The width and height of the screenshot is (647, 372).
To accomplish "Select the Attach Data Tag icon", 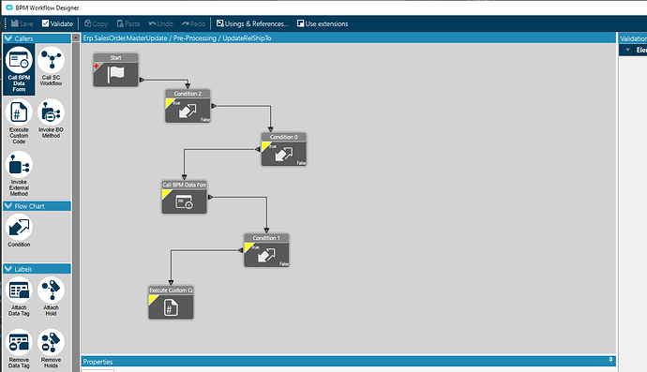I will click(x=19, y=290).
